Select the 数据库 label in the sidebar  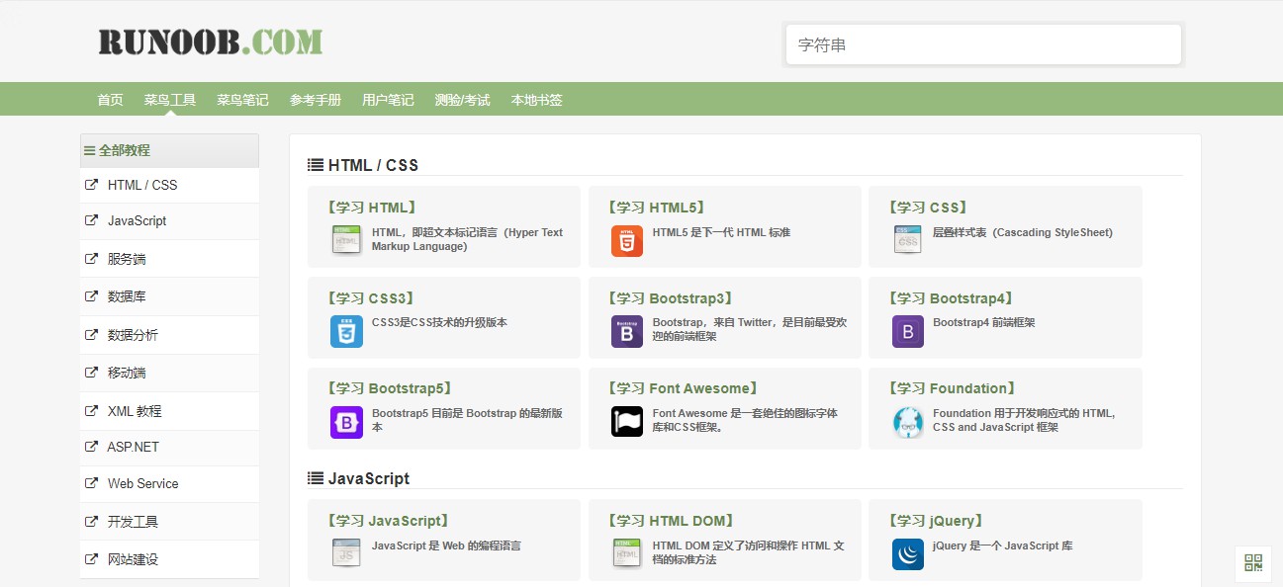pyautogui.click(x=127, y=296)
